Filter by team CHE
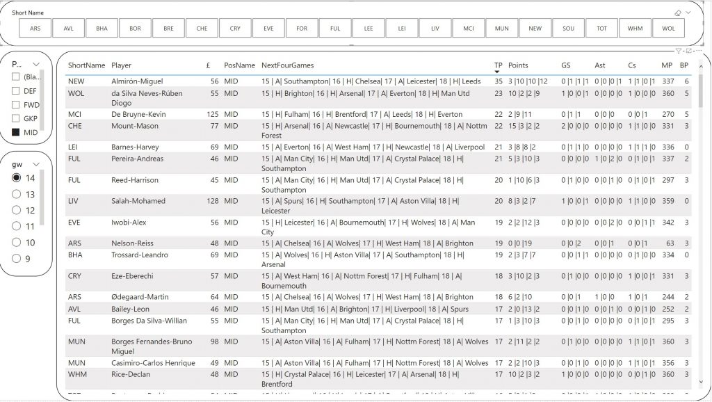This screenshot has width=712, height=402. 202,28
